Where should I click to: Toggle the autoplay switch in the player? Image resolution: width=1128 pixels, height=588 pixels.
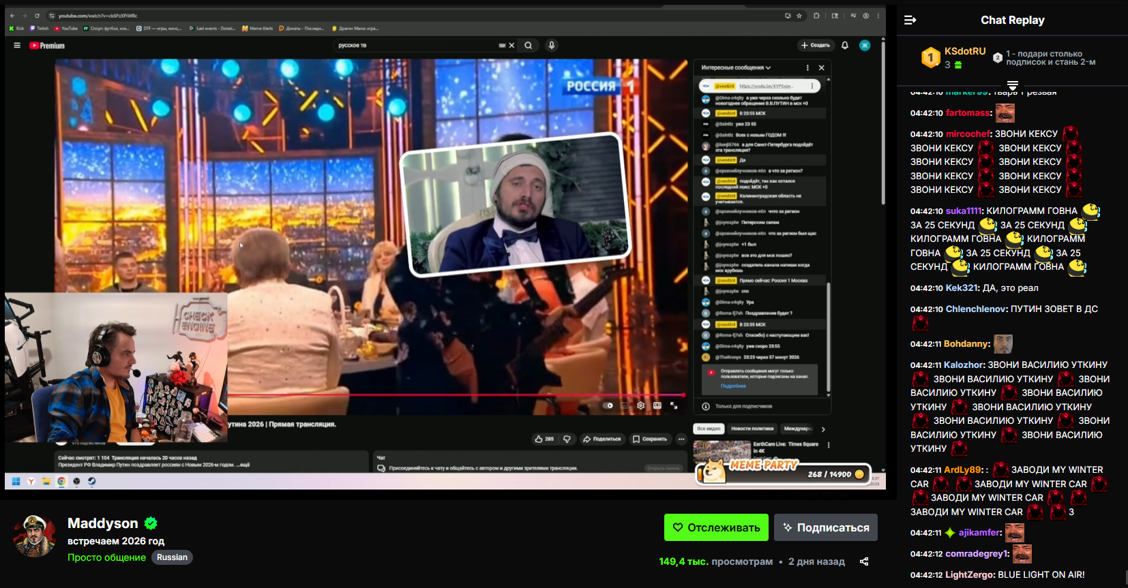(x=608, y=405)
